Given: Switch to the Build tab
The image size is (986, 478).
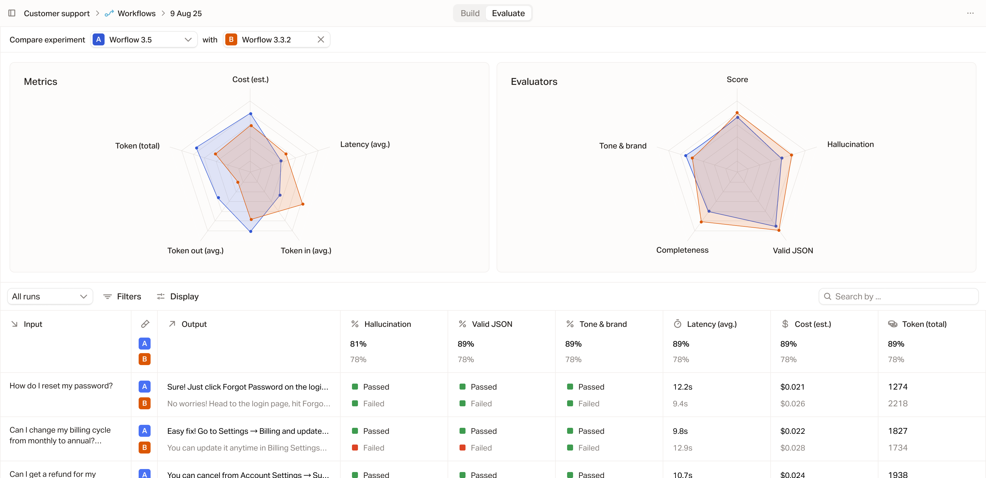Looking at the screenshot, I should tap(470, 13).
